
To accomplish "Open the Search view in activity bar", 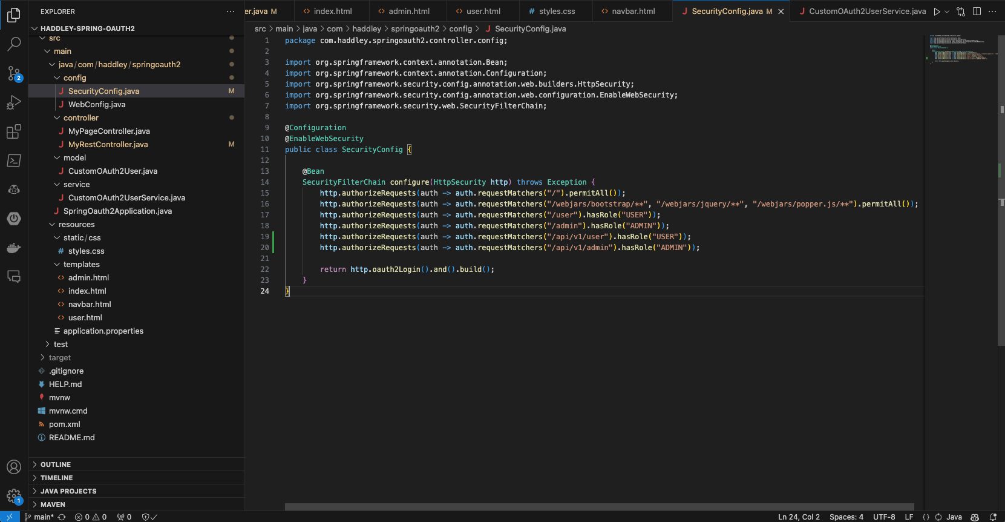I will tap(14, 44).
